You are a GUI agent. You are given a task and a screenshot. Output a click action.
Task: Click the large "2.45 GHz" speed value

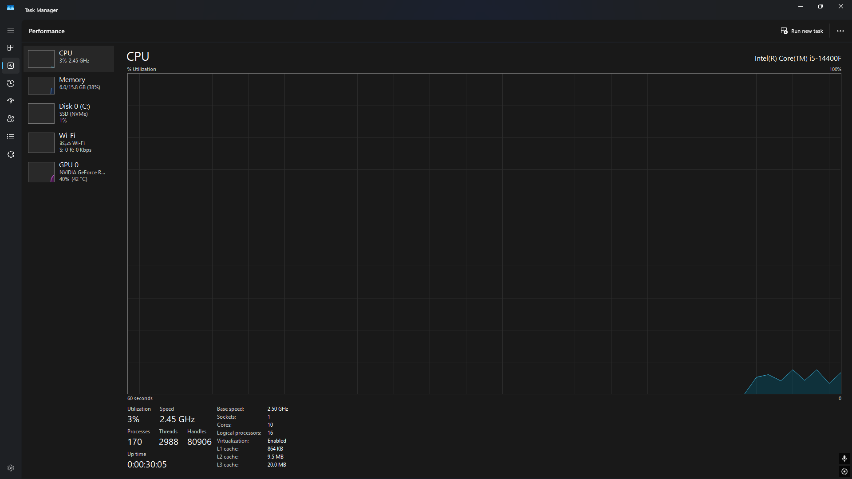click(x=177, y=419)
